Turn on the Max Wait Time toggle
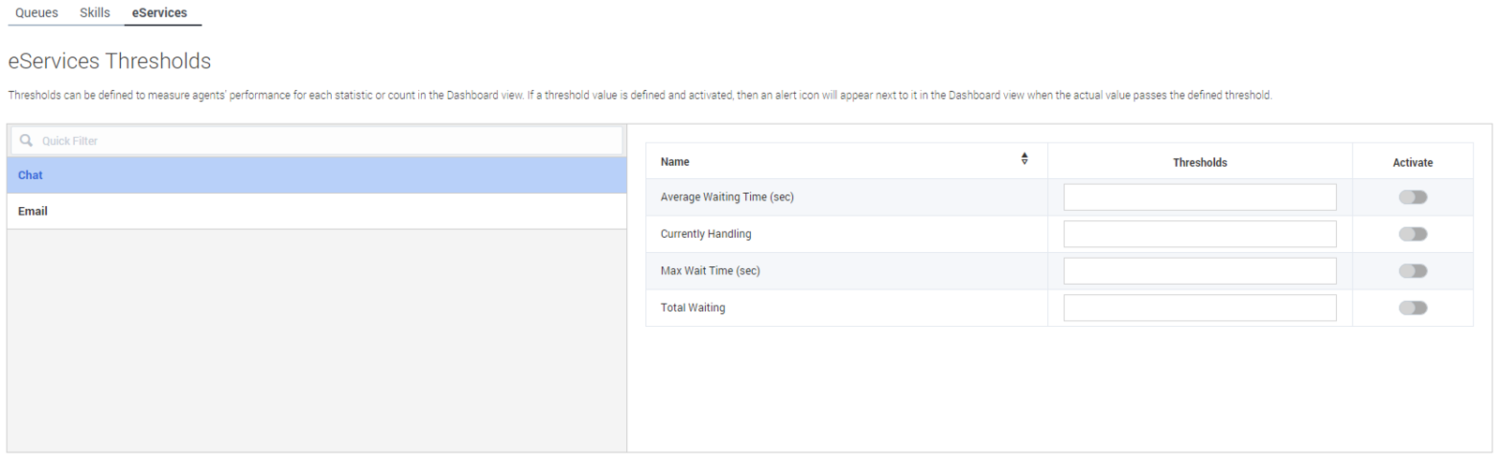This screenshot has width=1500, height=460. [1412, 271]
